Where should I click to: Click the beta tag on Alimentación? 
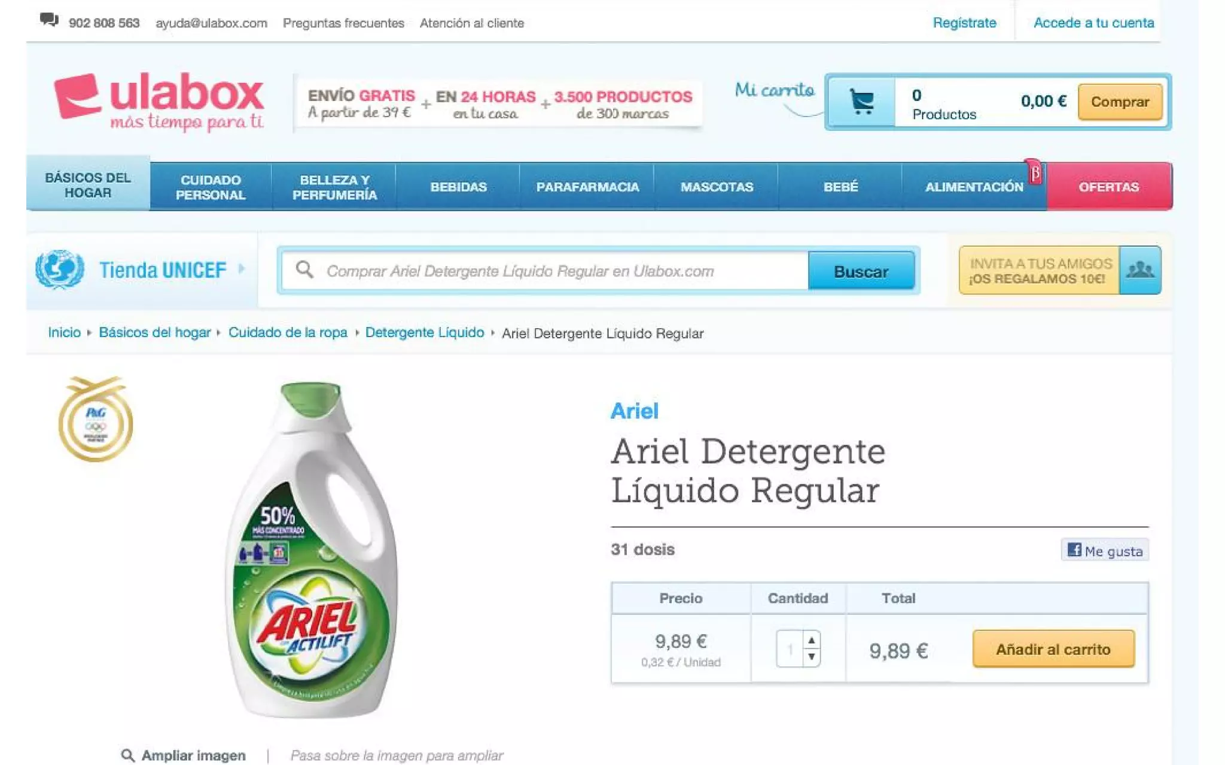[x=1035, y=173]
